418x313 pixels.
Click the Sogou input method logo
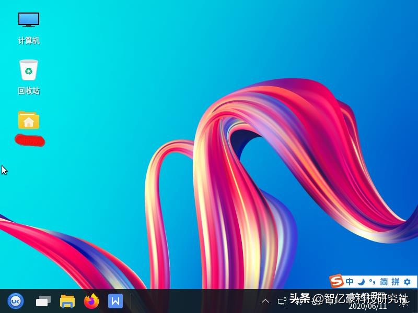[337, 282]
